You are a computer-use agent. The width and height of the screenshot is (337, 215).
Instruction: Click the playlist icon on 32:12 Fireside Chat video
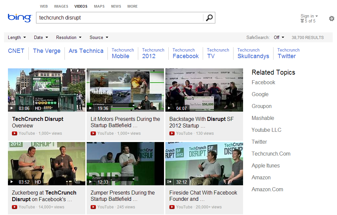169,182
